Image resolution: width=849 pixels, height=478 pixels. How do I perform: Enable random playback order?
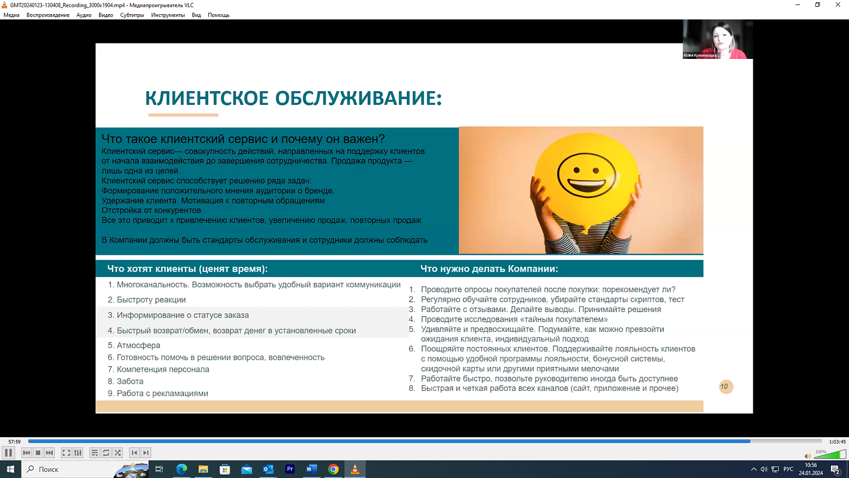pos(118,453)
